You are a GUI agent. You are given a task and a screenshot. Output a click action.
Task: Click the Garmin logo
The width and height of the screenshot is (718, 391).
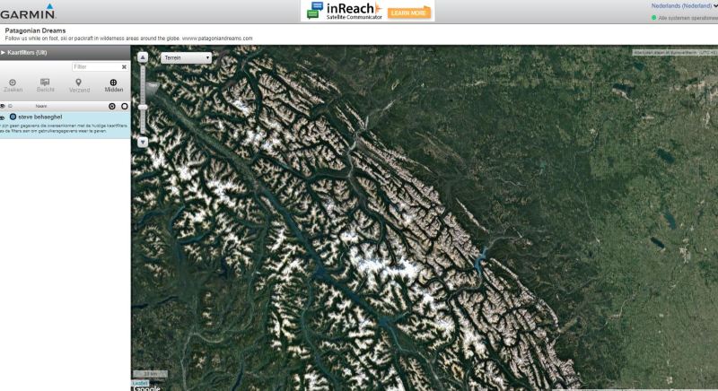coord(28,12)
